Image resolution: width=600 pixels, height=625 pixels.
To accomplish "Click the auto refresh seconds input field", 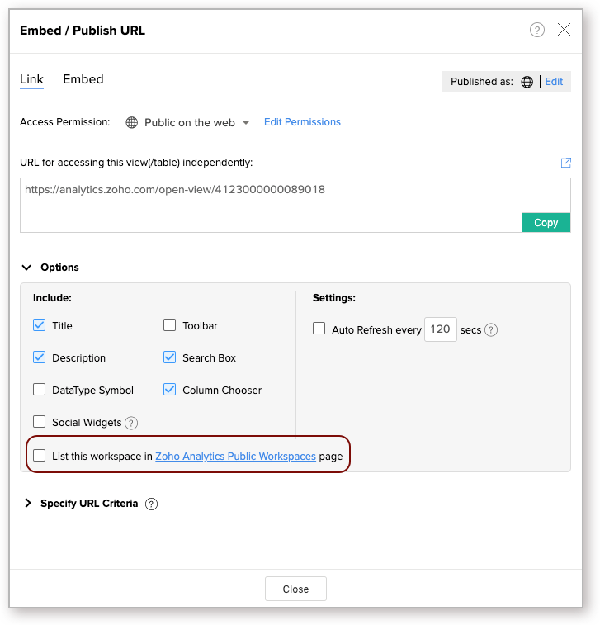I will click(x=440, y=329).
